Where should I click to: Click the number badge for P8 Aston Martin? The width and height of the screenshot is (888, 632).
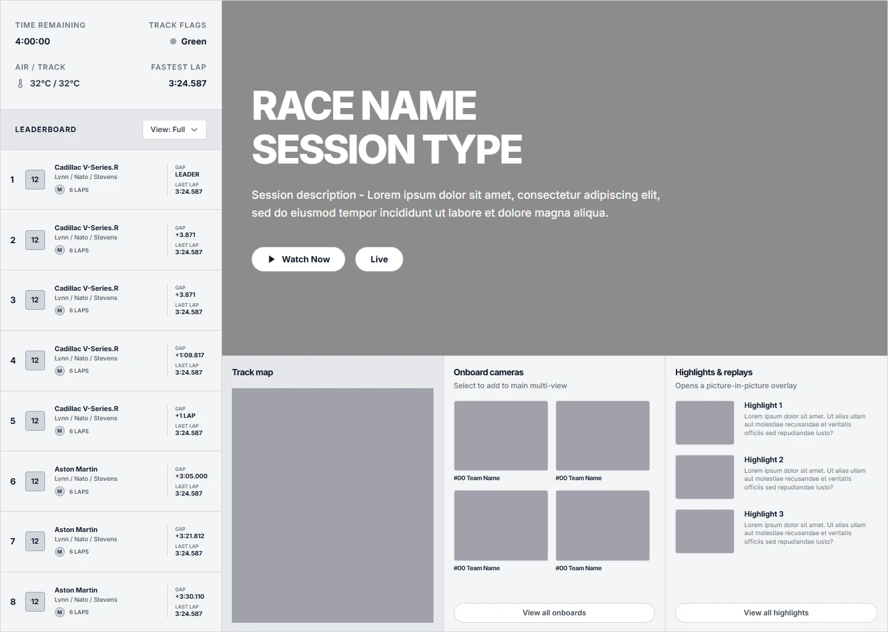[35, 602]
